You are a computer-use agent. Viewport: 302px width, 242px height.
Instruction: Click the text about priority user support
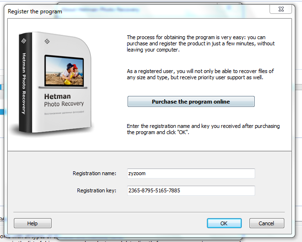[x=200, y=74]
